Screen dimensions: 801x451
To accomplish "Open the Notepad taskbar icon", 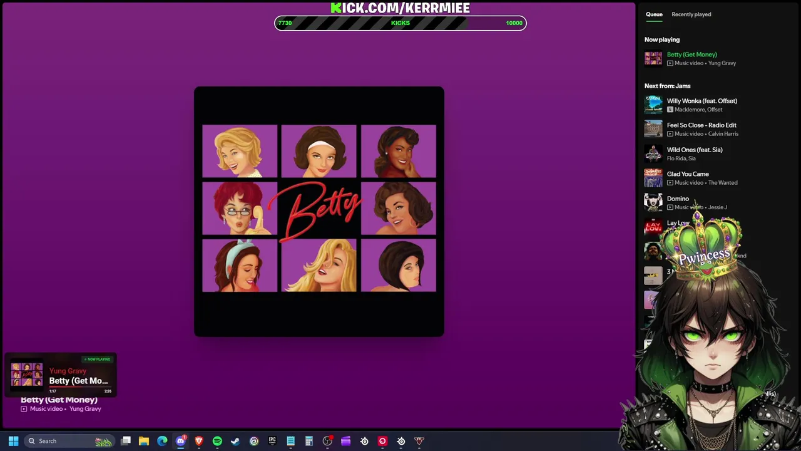I will [x=290, y=441].
